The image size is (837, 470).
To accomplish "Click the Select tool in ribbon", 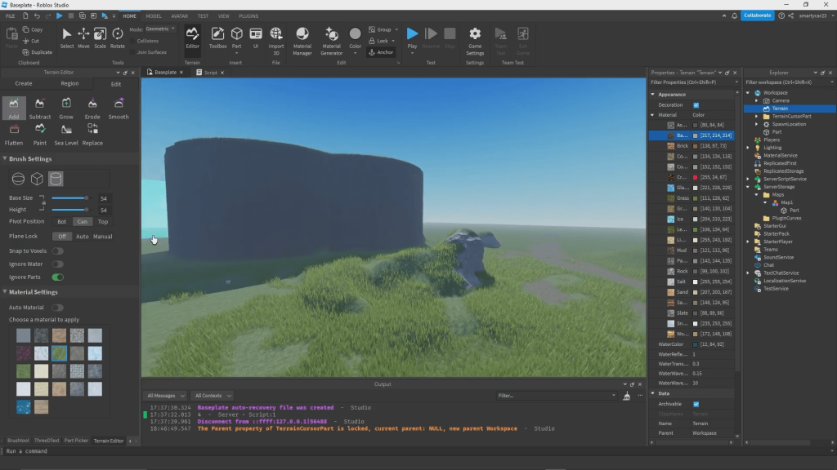I will [67, 38].
